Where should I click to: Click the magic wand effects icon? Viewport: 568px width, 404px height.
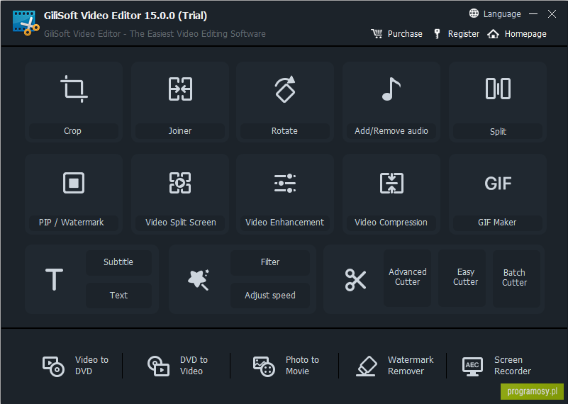(199, 279)
